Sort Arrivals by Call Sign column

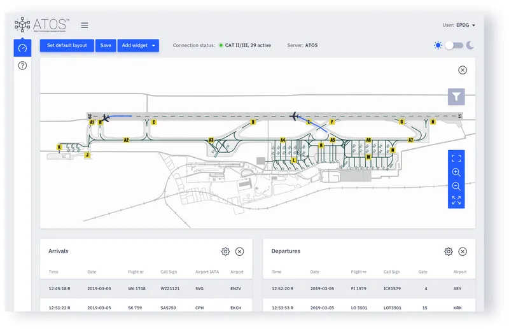click(169, 272)
